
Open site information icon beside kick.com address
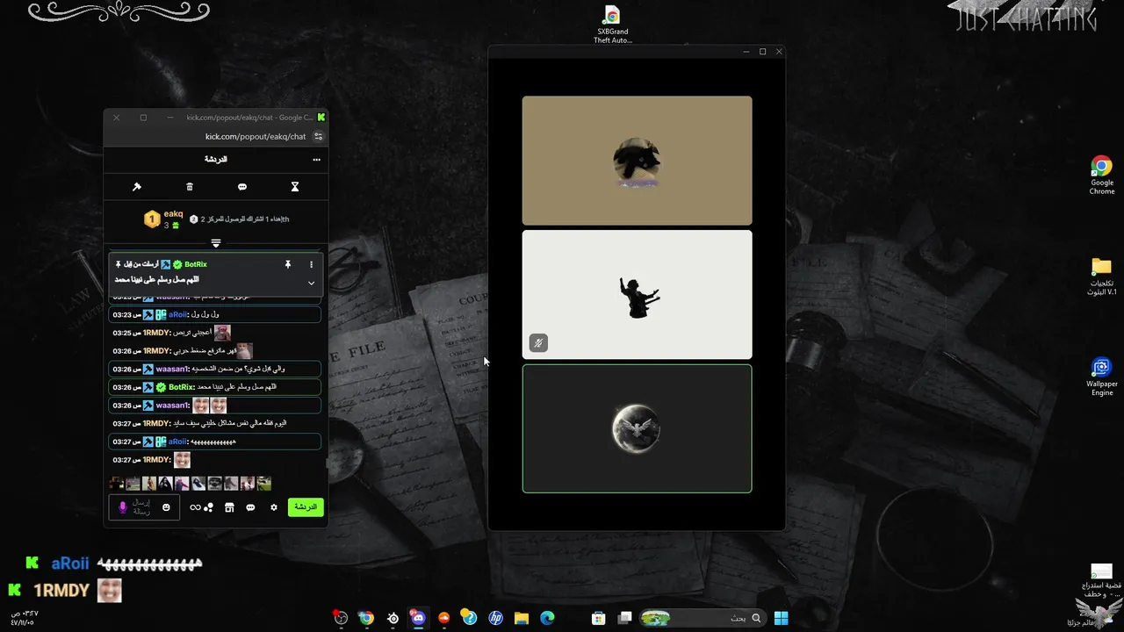pyautogui.click(x=318, y=137)
